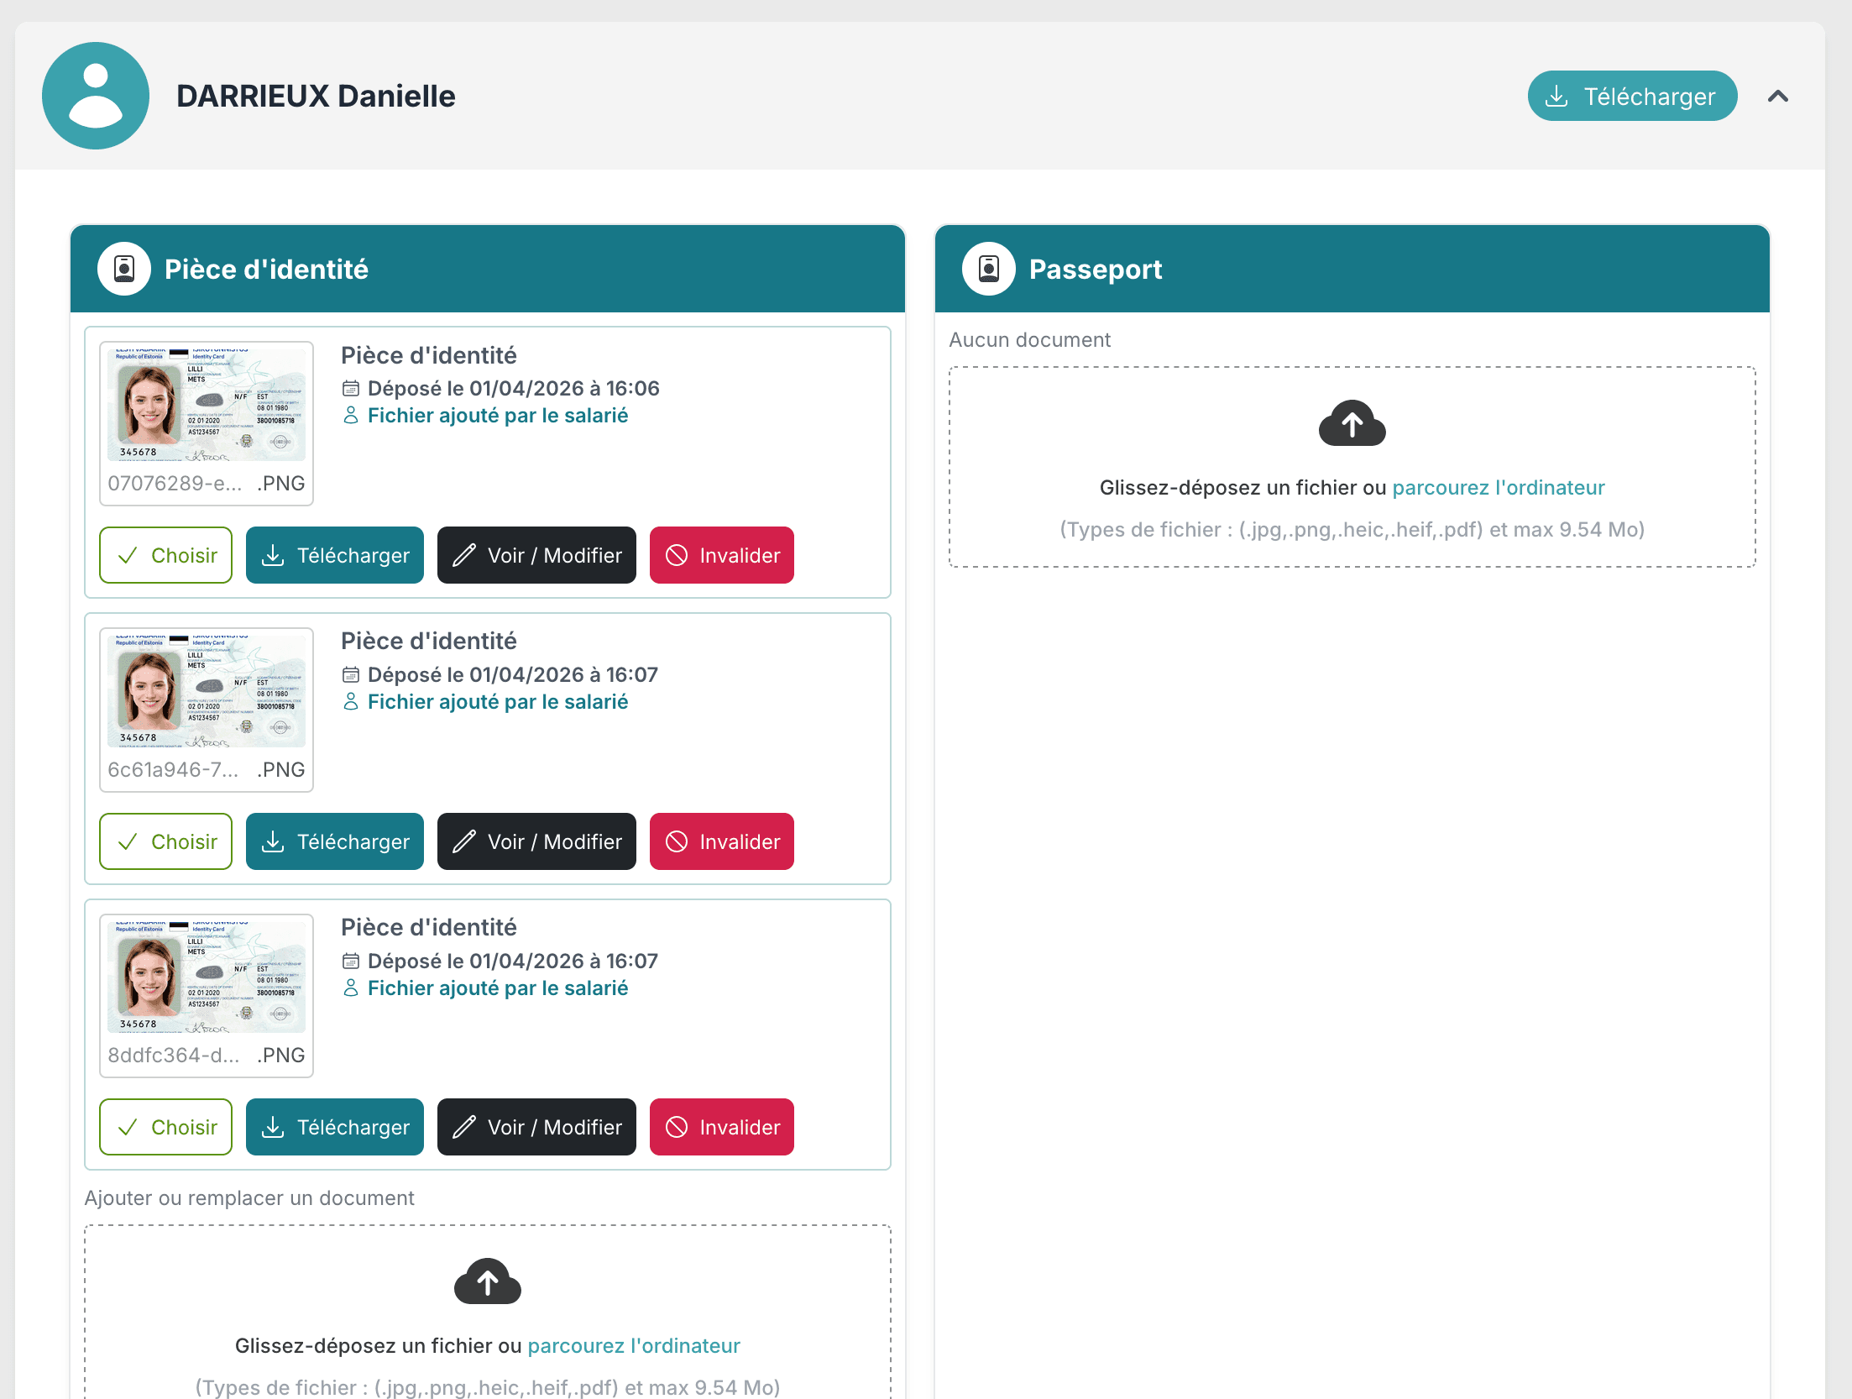Invalidate the document deposited at 16:06

point(722,555)
